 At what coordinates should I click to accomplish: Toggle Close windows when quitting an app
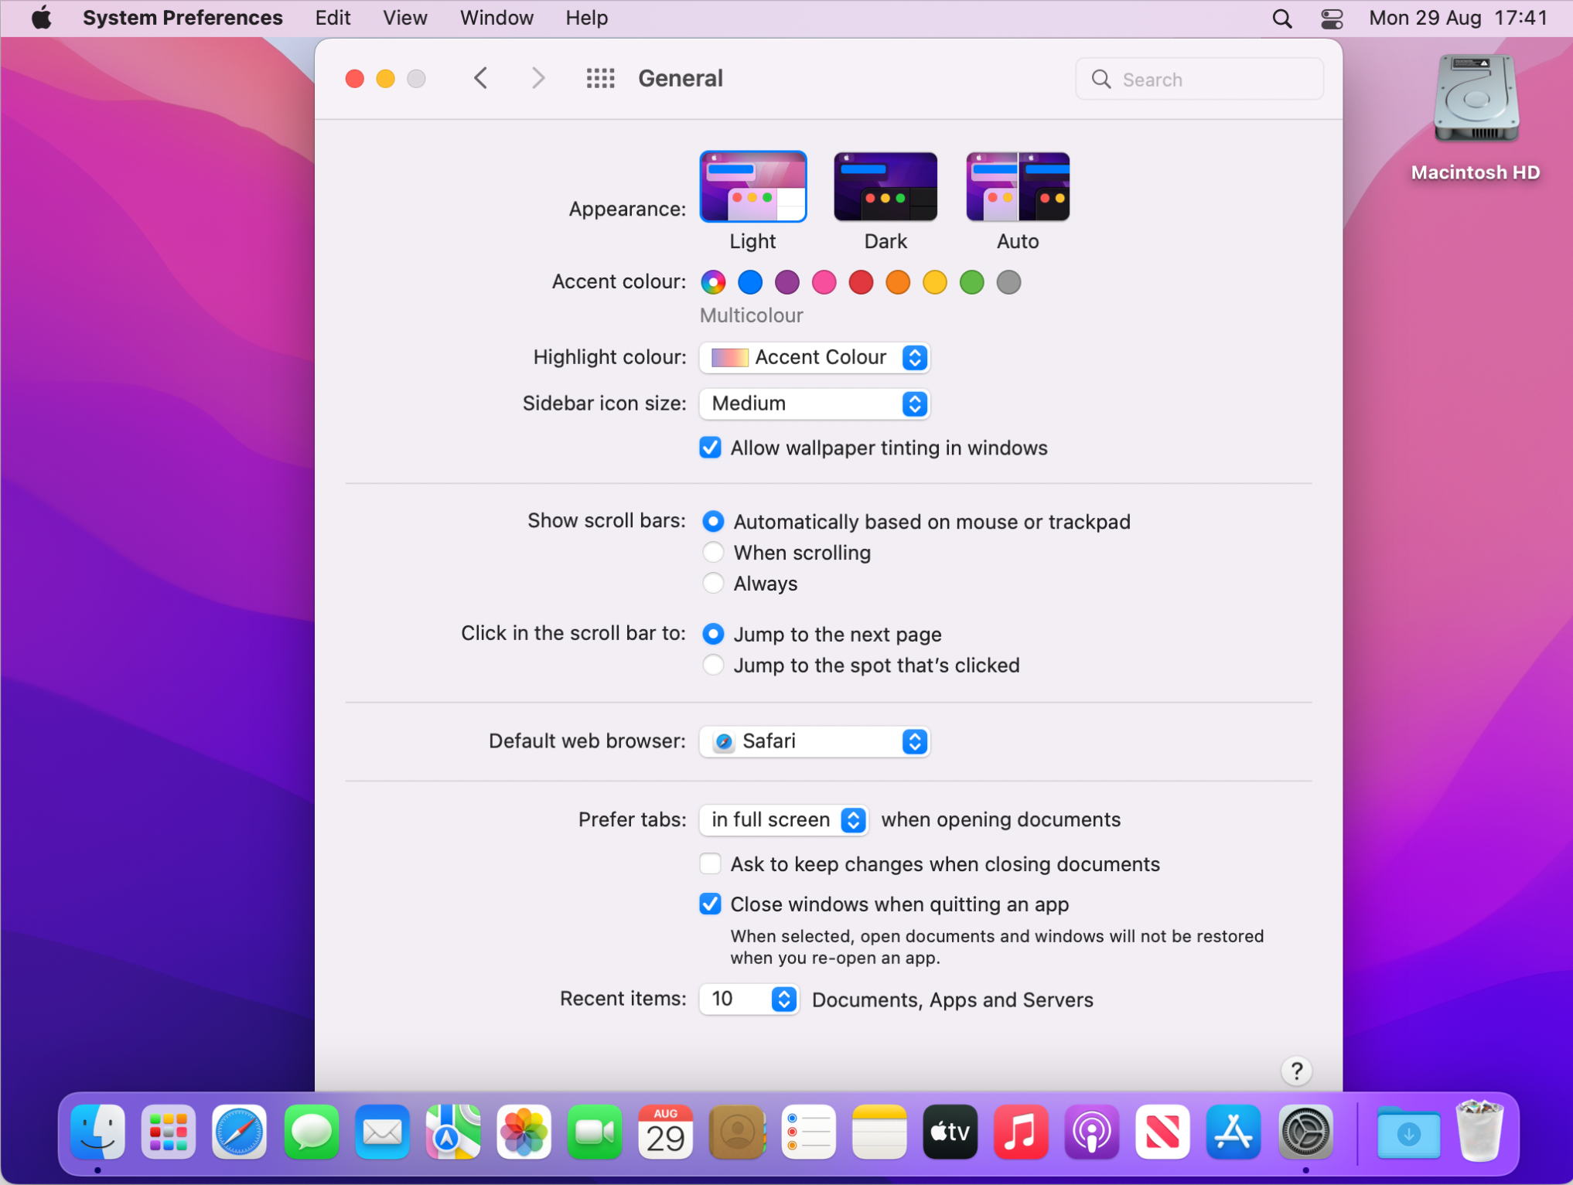(x=710, y=904)
